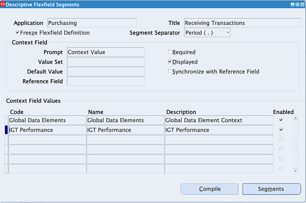Enable the Required checkbox

tap(170, 52)
